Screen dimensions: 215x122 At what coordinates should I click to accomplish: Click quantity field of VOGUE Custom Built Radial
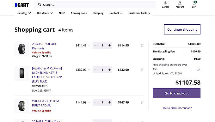[x=102, y=102]
